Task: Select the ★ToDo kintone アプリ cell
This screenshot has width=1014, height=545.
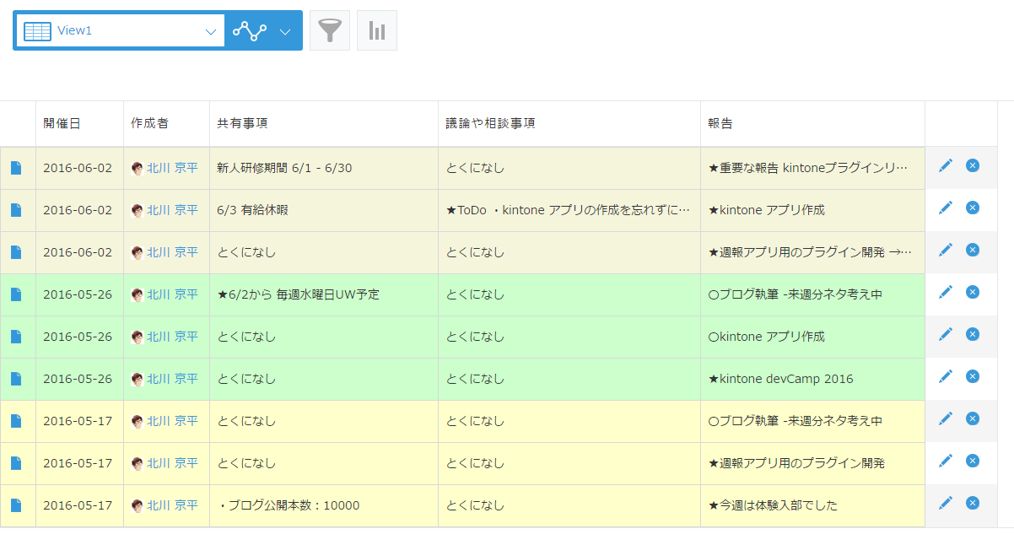Action: pos(568,210)
